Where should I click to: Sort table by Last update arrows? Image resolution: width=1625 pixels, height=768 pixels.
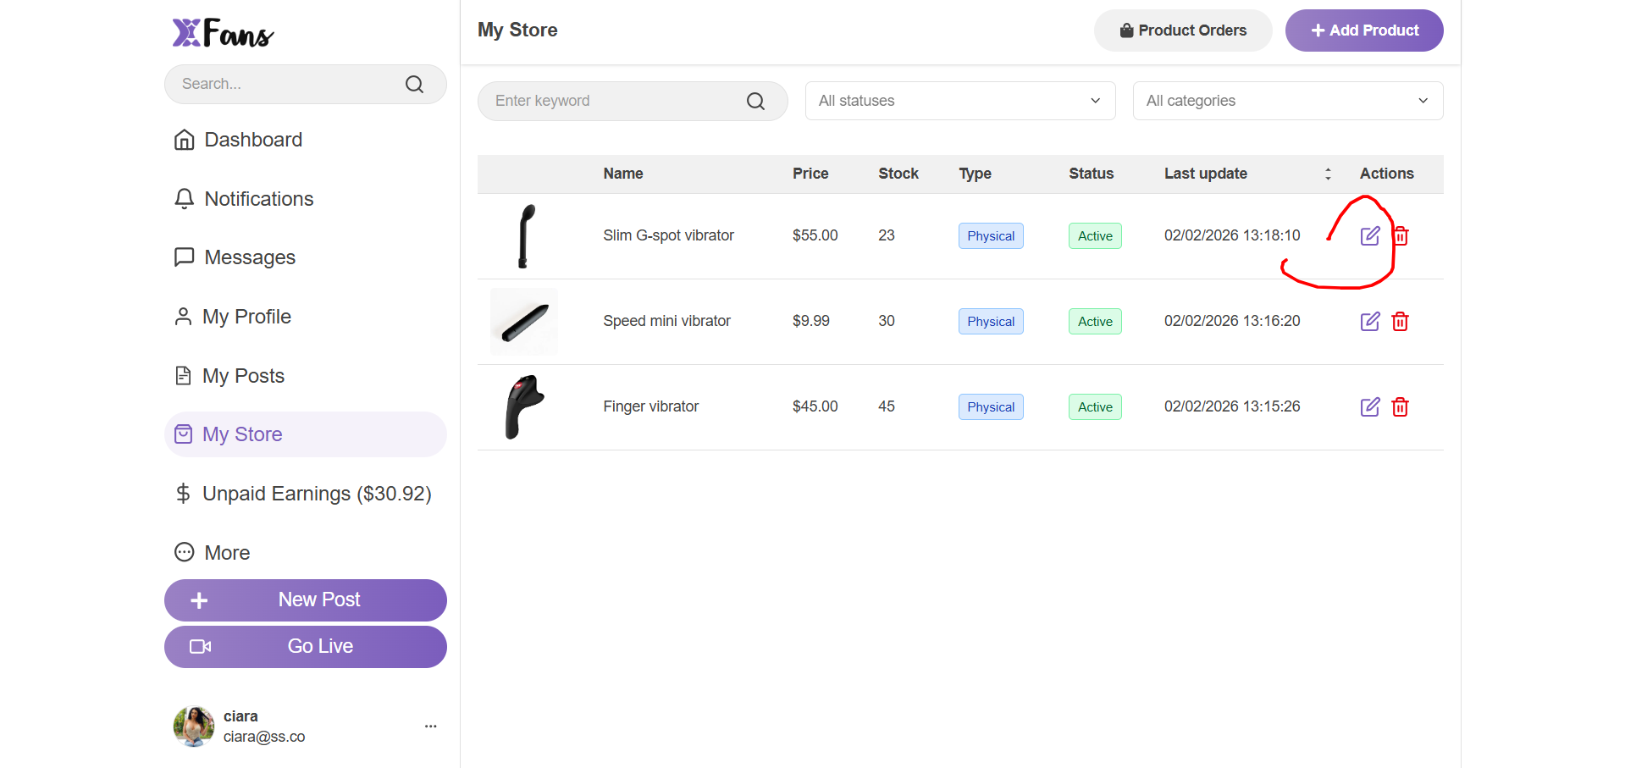pos(1327,174)
